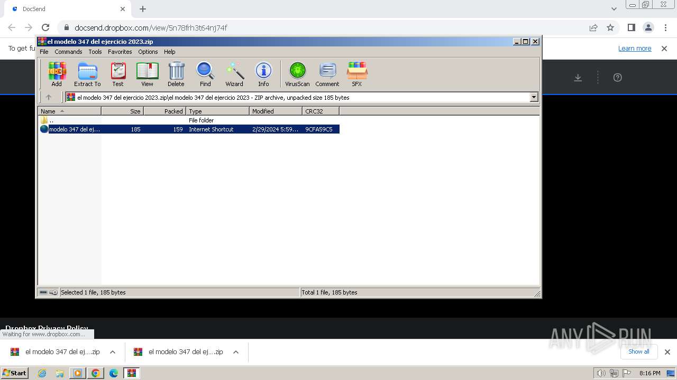
Task: Reload the Chrome page
Action: click(45, 27)
